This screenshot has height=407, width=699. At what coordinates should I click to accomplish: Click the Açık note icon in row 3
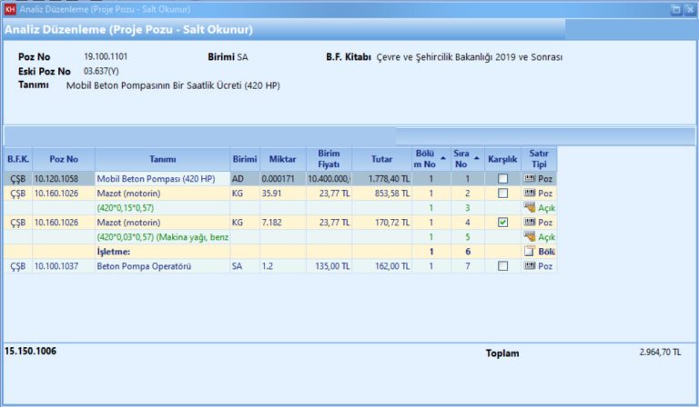tap(529, 208)
